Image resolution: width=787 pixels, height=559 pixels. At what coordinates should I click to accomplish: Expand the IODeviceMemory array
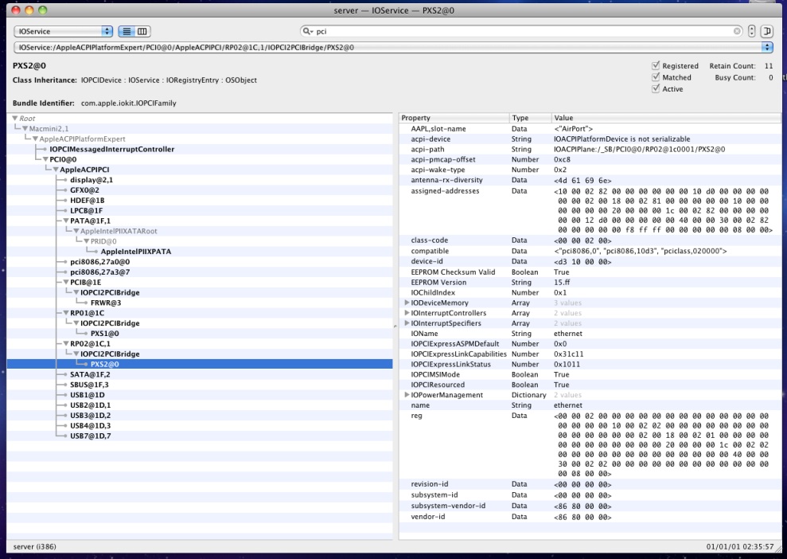[x=407, y=303]
